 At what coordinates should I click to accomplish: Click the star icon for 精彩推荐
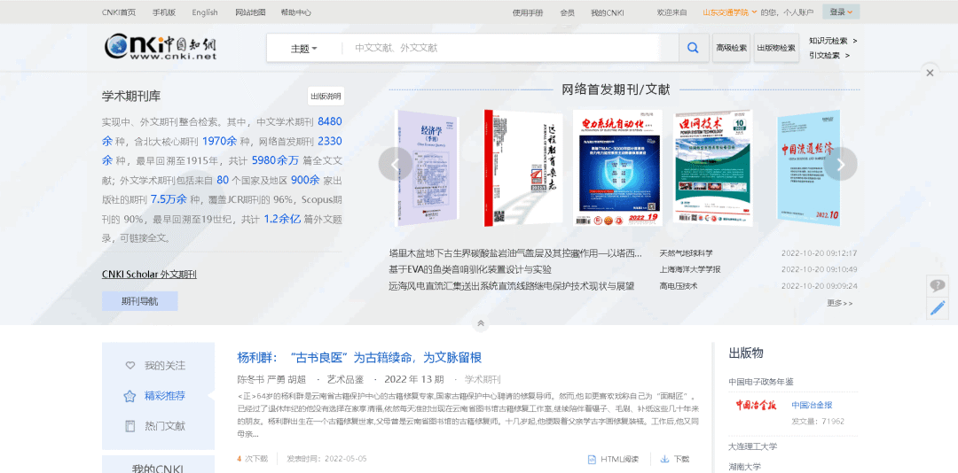[130, 396]
